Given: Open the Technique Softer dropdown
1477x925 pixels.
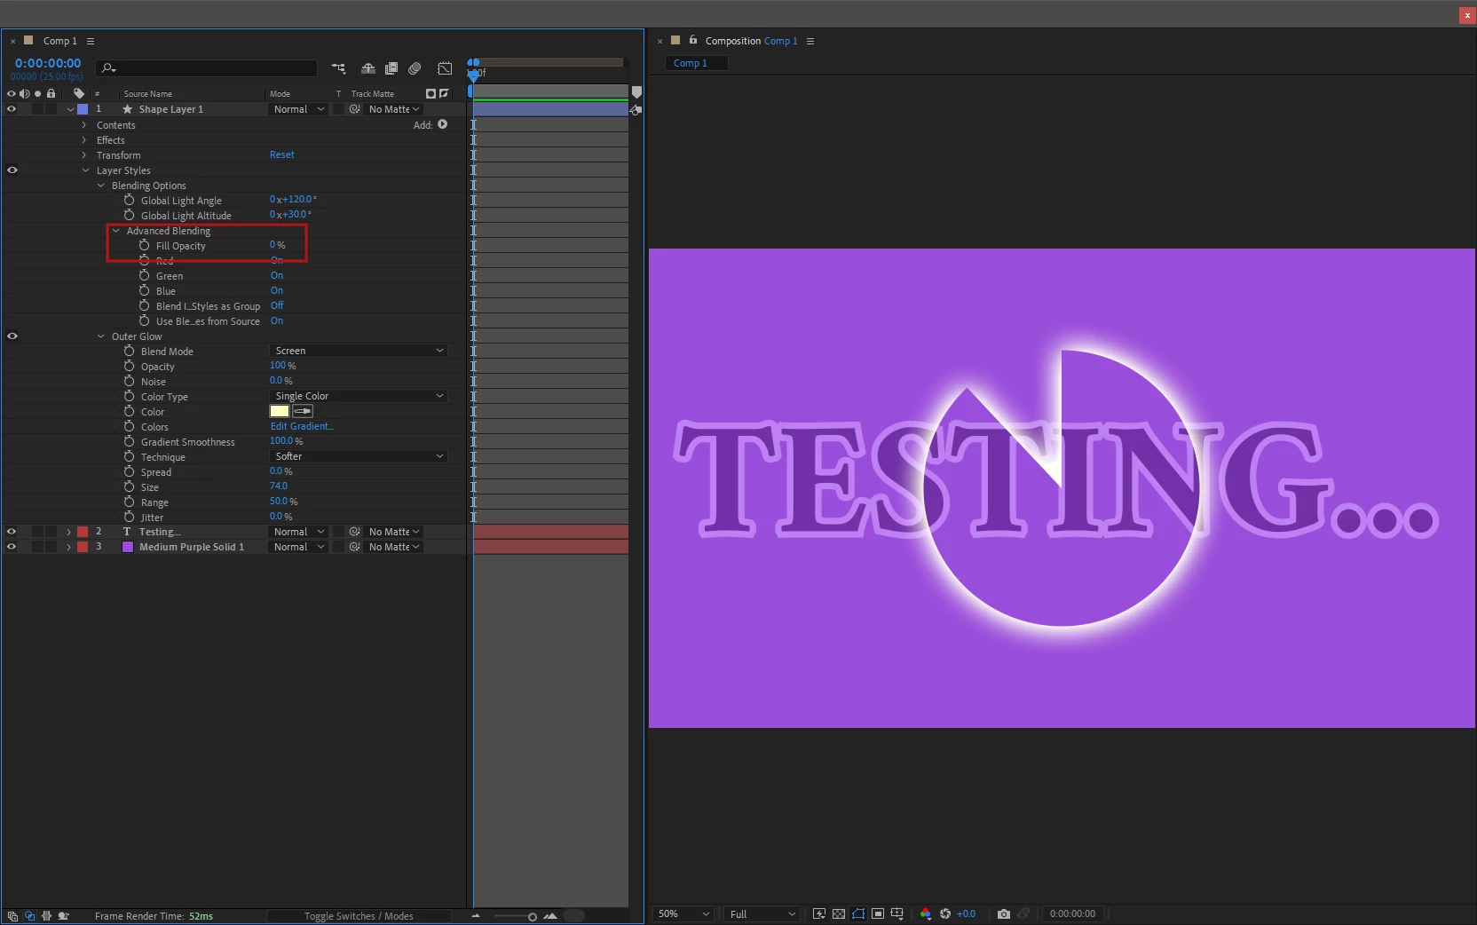Looking at the screenshot, I should [358, 456].
